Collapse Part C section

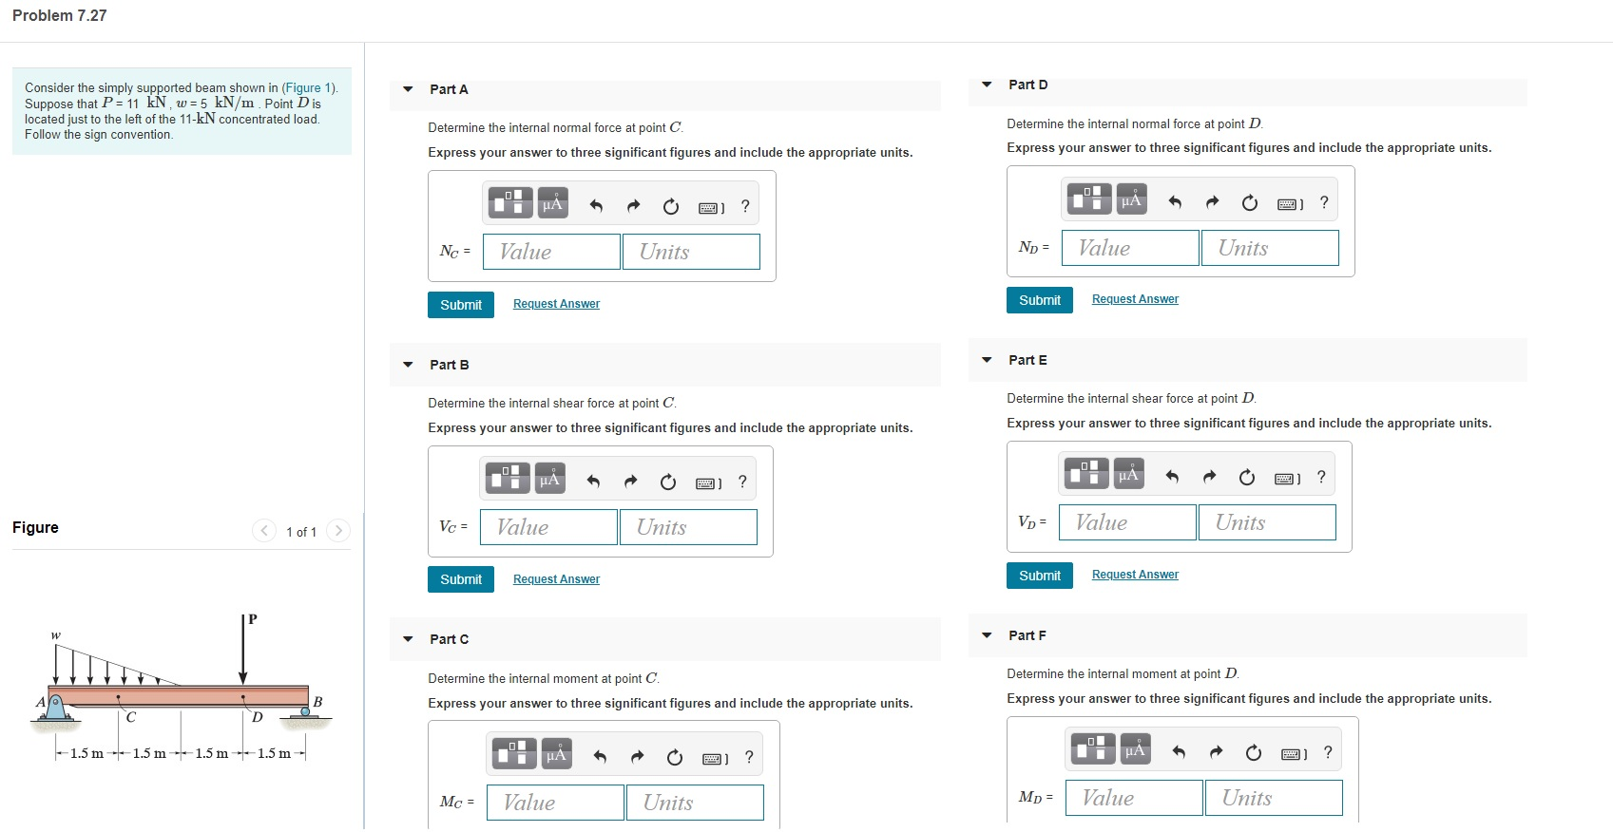[408, 639]
